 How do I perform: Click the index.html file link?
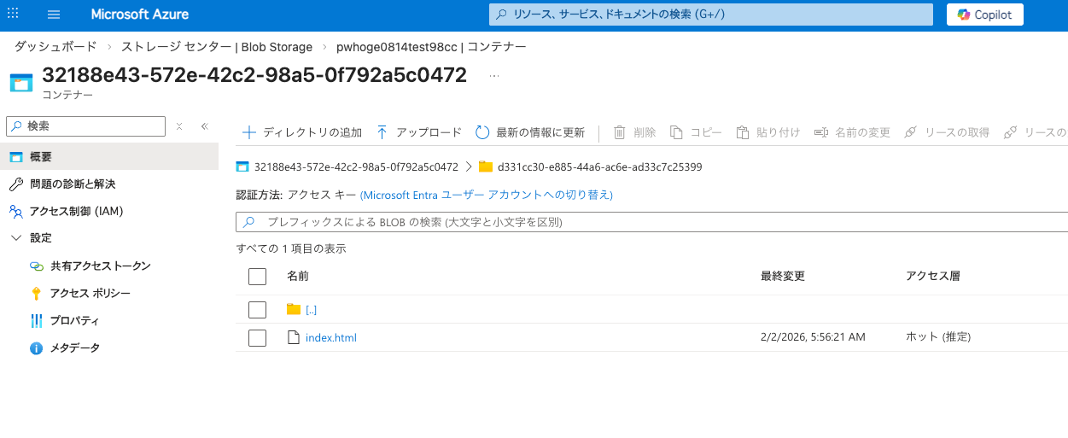330,338
